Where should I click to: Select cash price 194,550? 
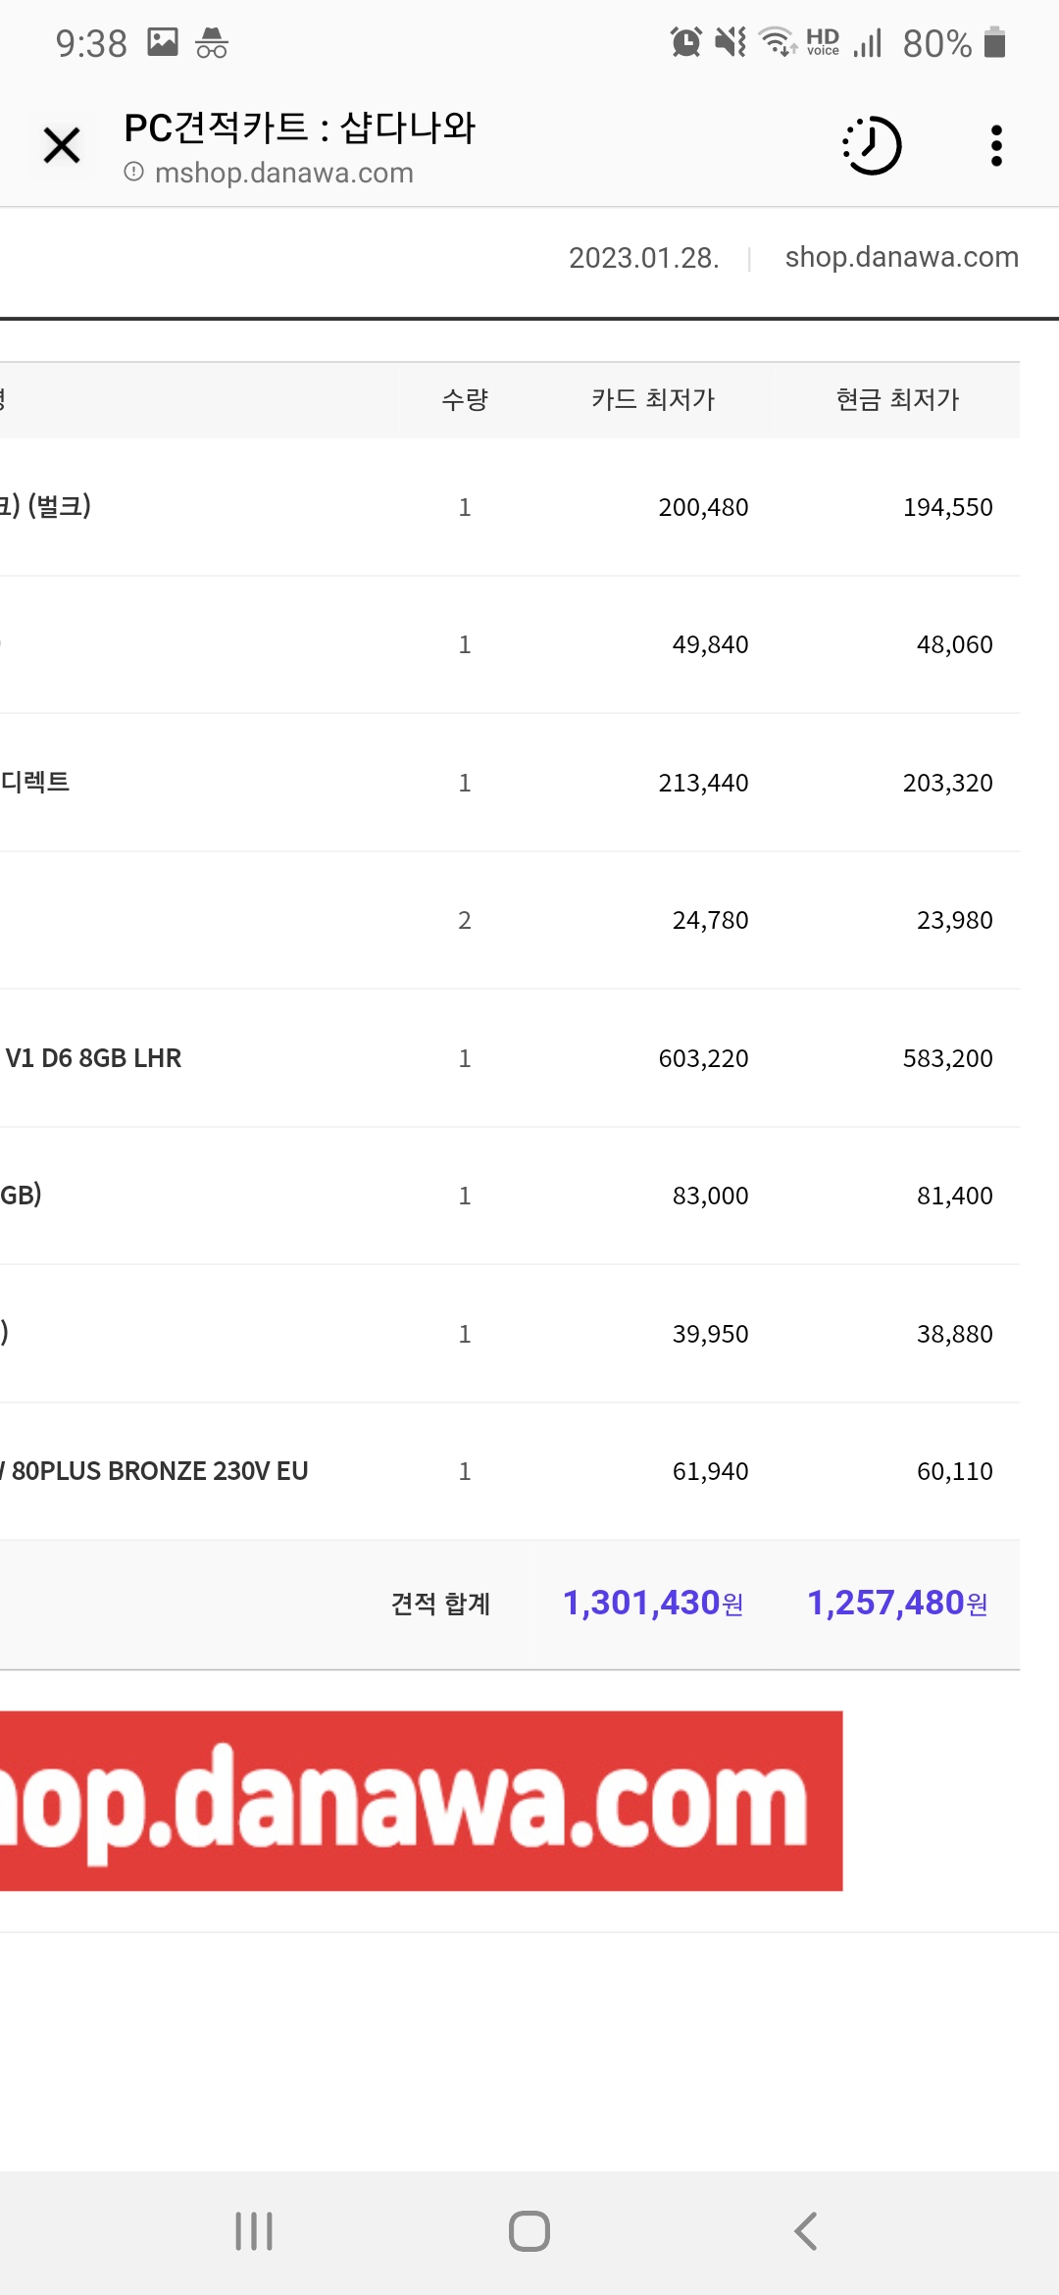948,507
